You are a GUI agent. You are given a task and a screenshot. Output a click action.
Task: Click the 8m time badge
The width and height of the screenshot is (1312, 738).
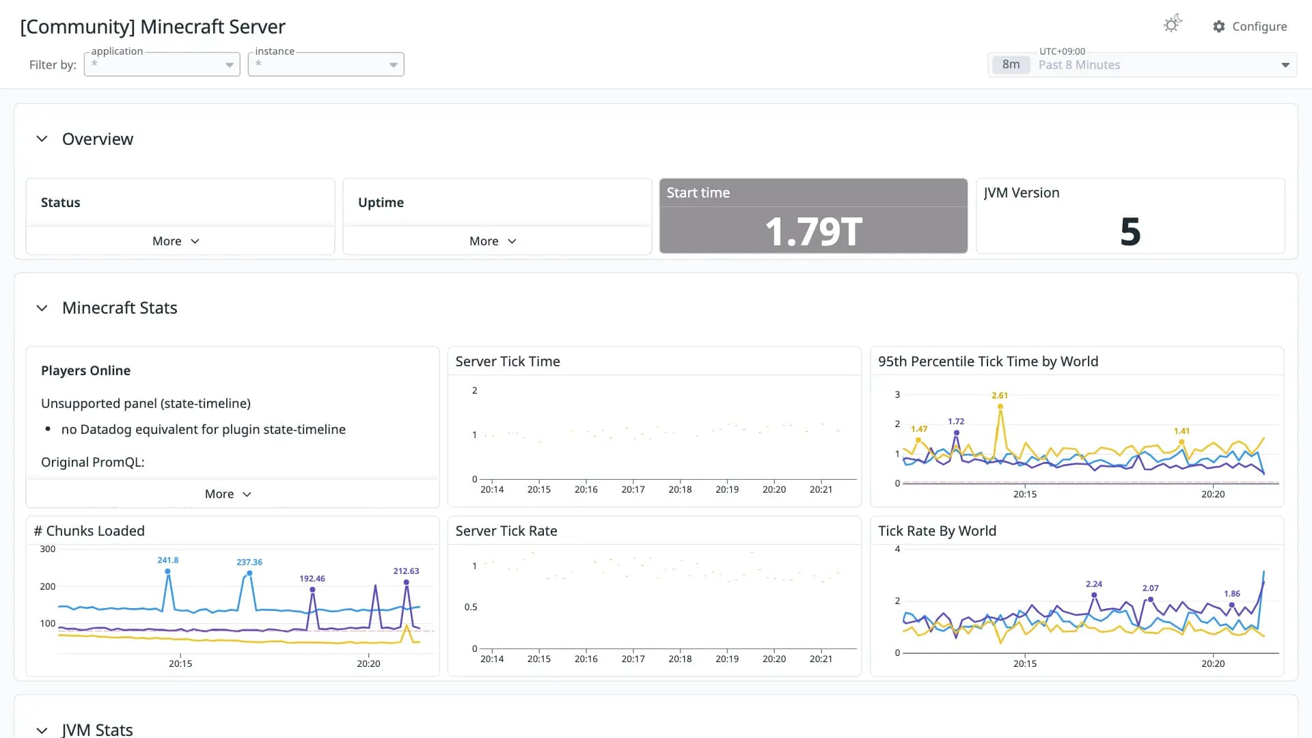[1011, 65]
